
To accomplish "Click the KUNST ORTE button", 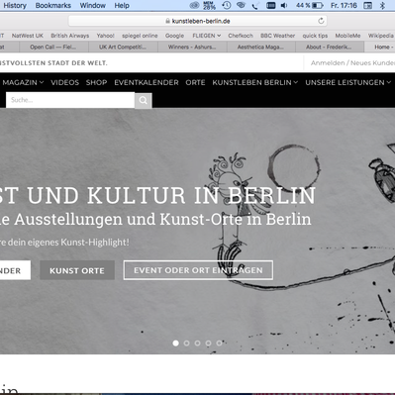I will pos(77,270).
